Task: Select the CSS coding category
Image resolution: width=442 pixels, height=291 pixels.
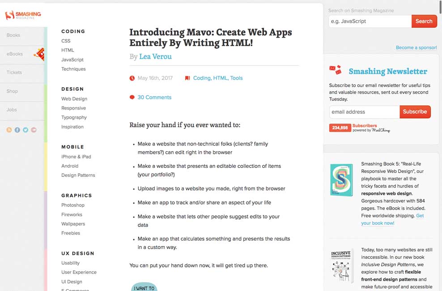Action: pos(66,41)
